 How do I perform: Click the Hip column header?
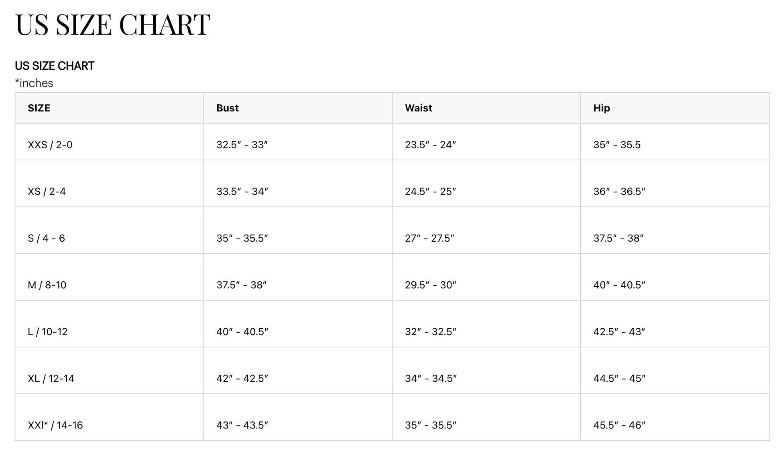(x=601, y=108)
